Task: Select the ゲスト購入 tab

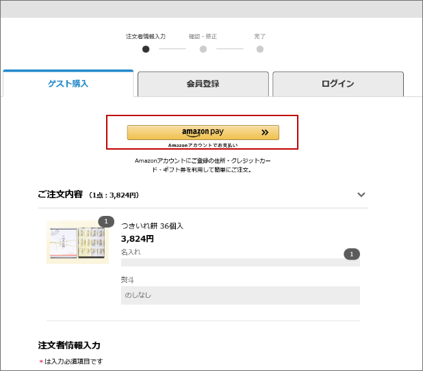Action: (x=68, y=84)
